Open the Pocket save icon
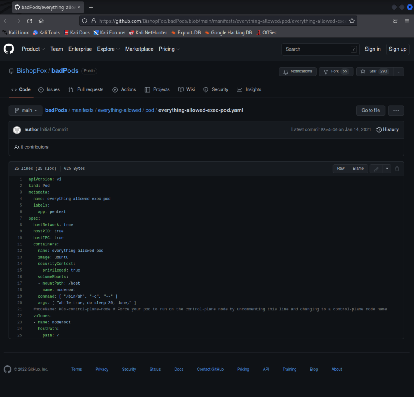This screenshot has height=397, width=414. point(395,21)
